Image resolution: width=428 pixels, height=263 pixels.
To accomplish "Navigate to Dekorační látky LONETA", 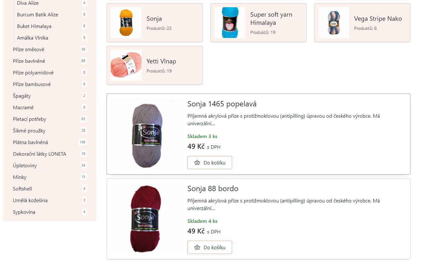I will coord(40,154).
